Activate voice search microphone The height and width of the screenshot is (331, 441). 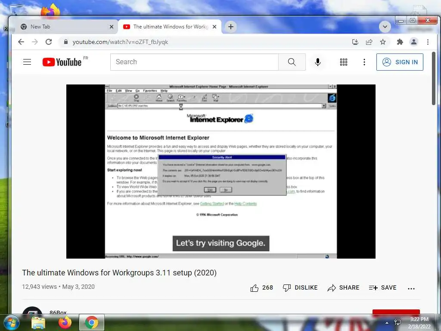coord(318,62)
